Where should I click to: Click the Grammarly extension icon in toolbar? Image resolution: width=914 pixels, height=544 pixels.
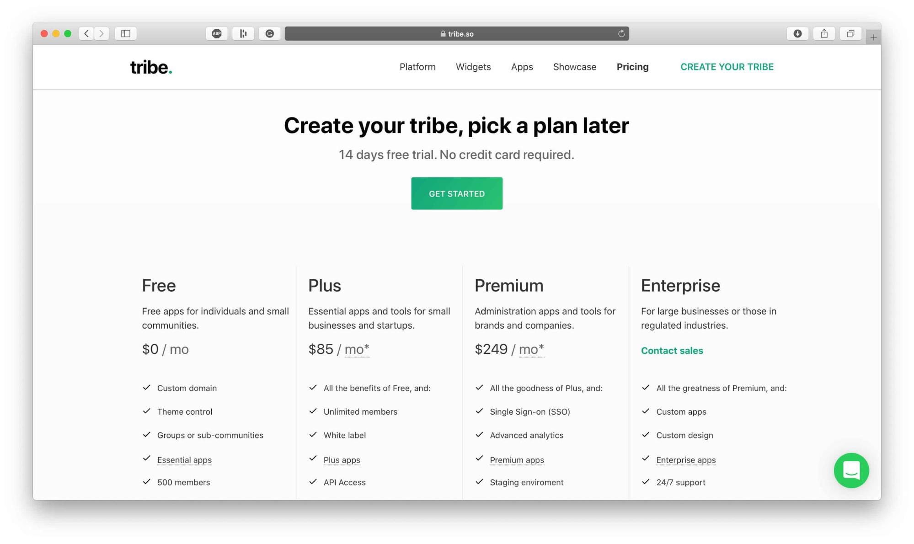click(270, 33)
